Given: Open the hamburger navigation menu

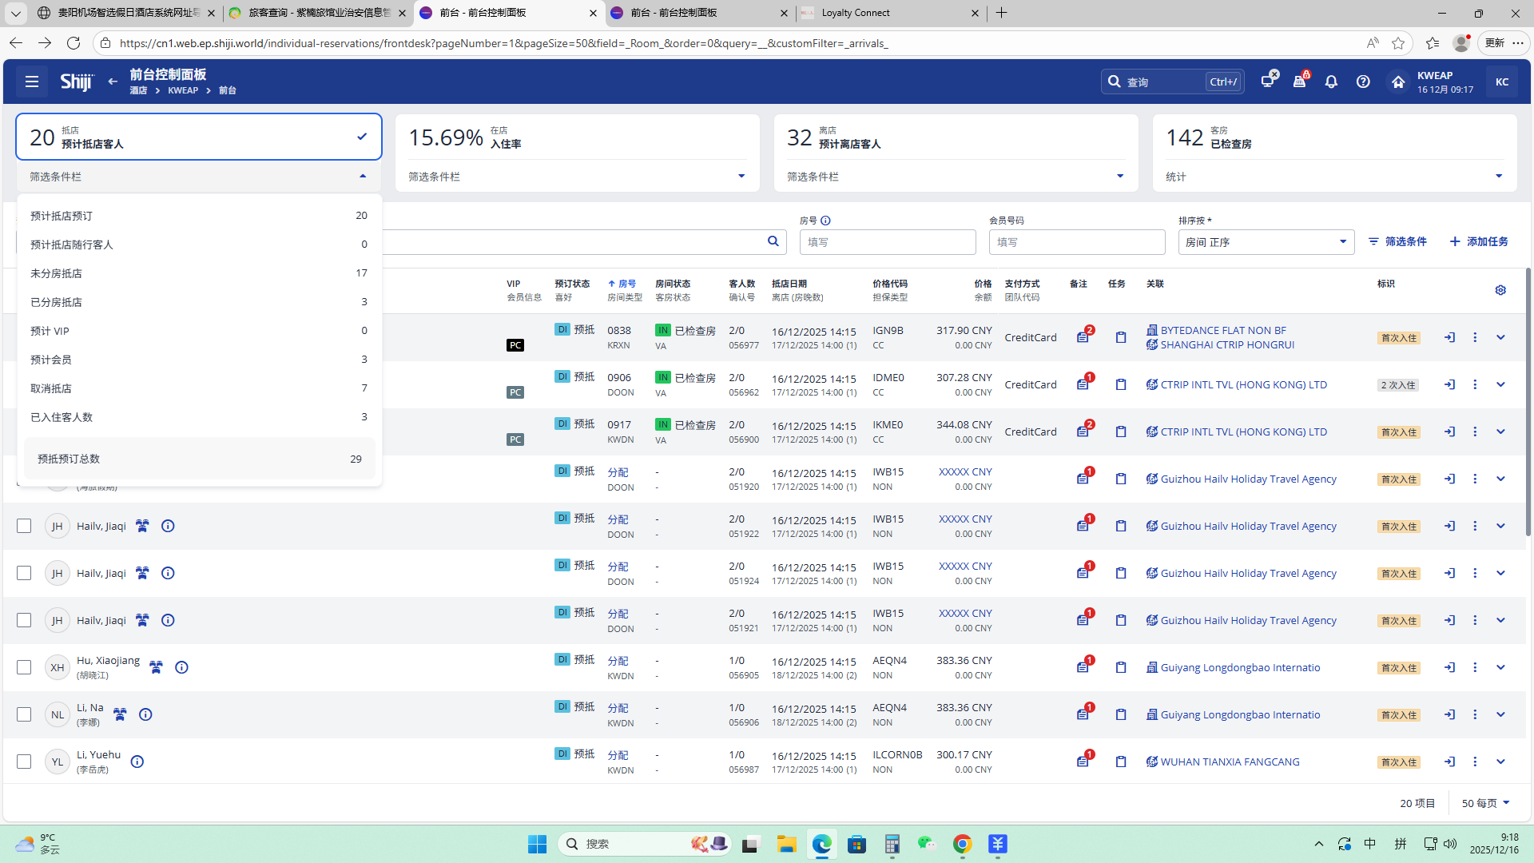Looking at the screenshot, I should pyautogui.click(x=32, y=82).
